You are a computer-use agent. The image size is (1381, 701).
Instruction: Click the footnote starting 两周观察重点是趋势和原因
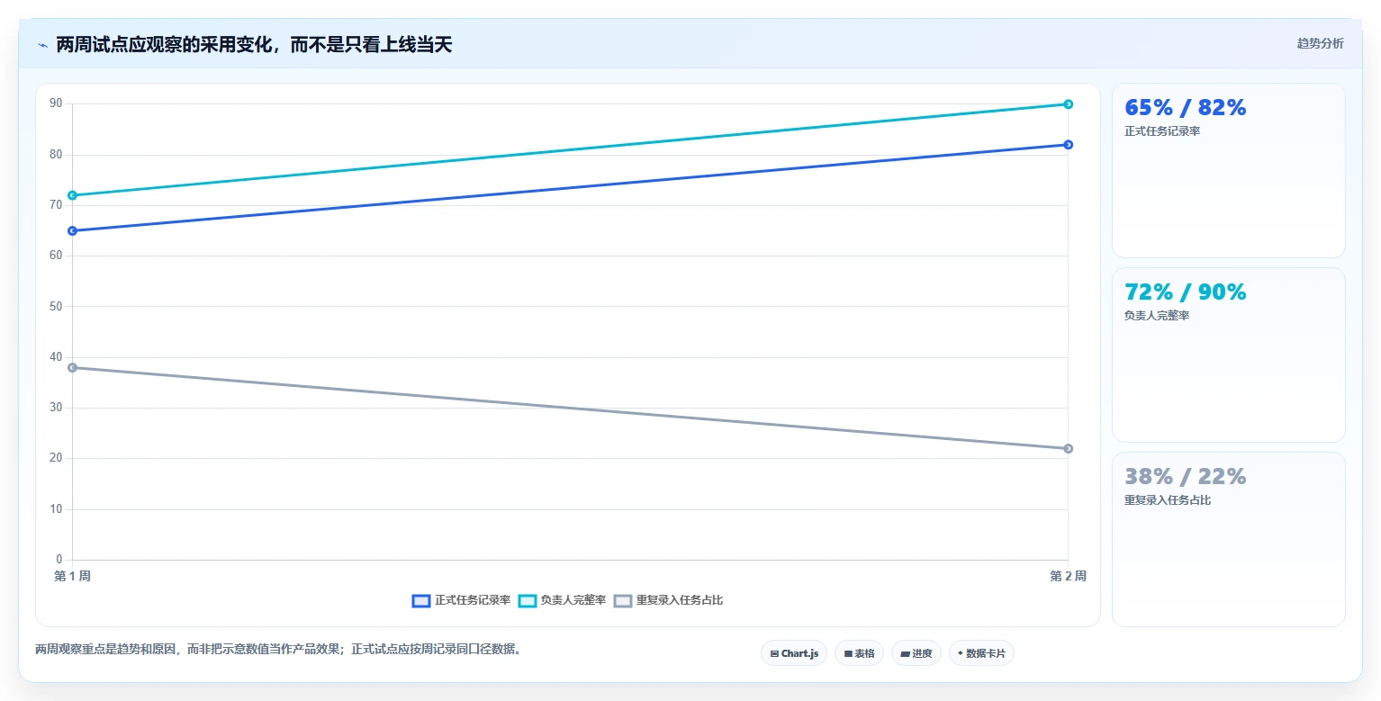278,649
